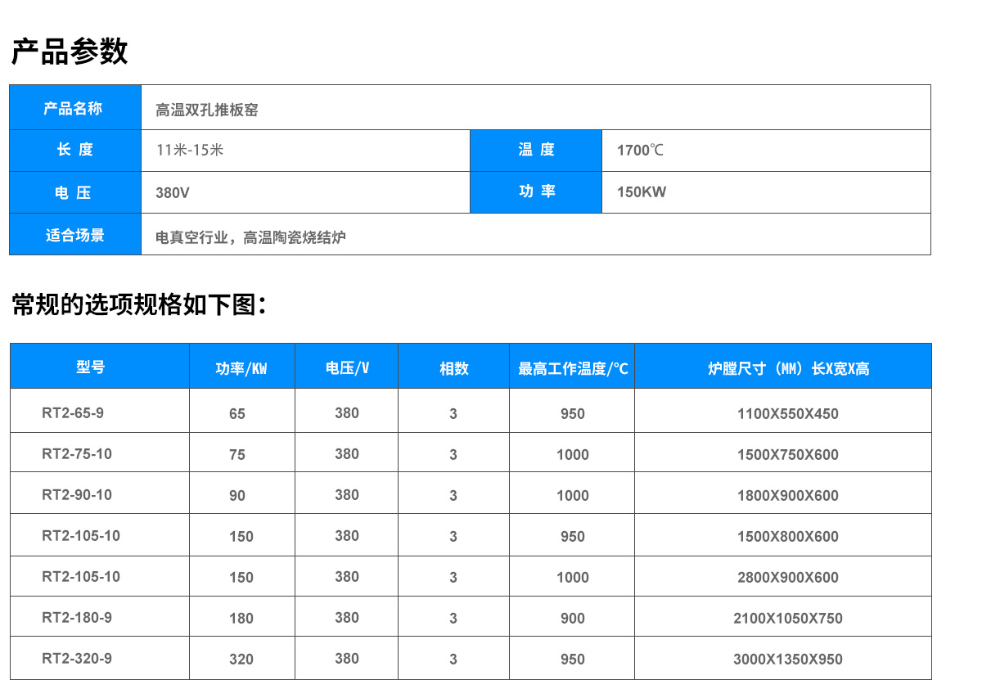Click the 1100X550X450 furnace size cell
The image size is (982, 698).
(787, 414)
